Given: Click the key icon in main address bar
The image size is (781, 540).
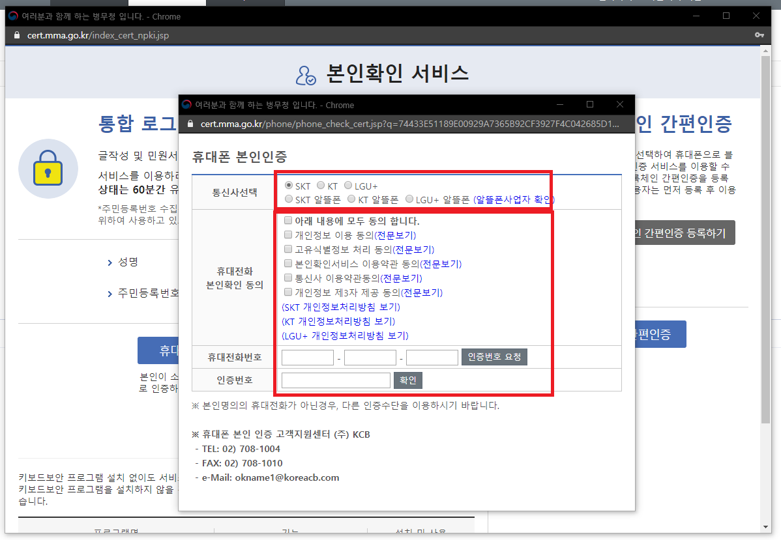Looking at the screenshot, I should click(x=759, y=35).
